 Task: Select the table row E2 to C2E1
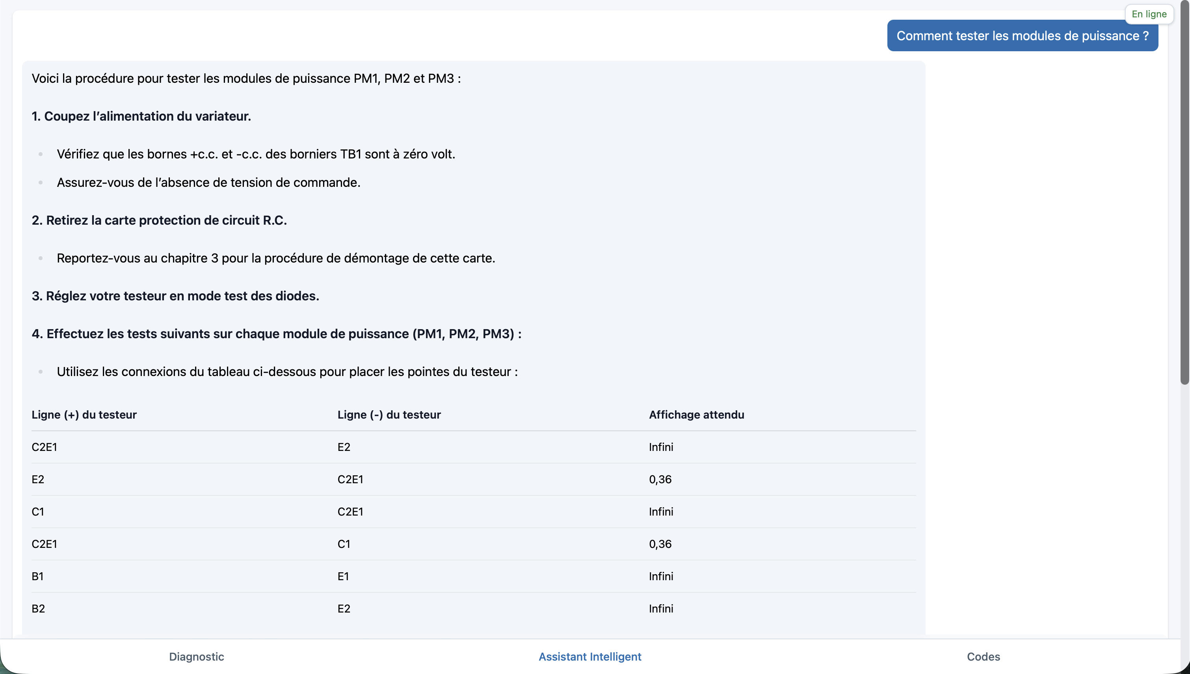pyautogui.click(x=473, y=479)
